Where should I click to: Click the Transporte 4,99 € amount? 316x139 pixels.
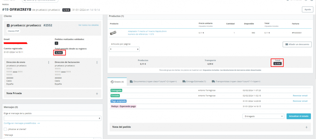[x=210, y=64]
